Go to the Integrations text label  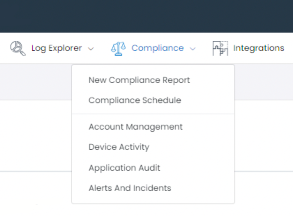point(259,48)
